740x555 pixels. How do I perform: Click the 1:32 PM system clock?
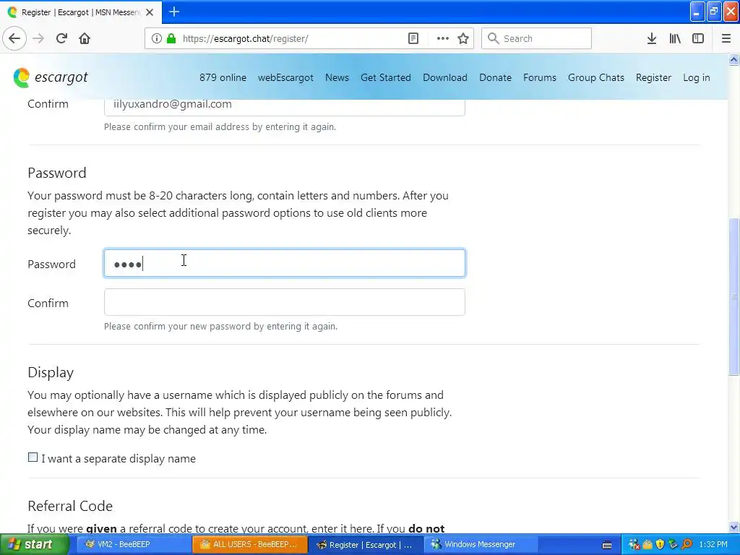click(x=713, y=544)
